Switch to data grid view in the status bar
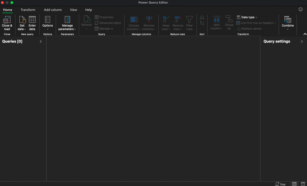The image size is (307, 186). [x=294, y=184]
